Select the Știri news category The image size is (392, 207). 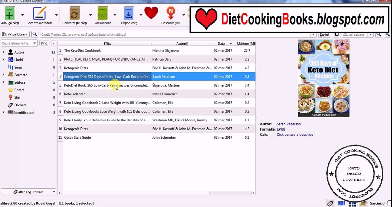coord(17,97)
